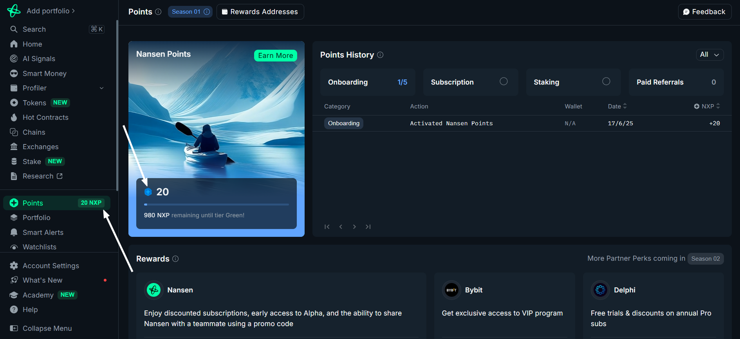Viewport: 740px width, 339px height.
Task: Select the Onboarding 1/5 filter card
Action: (x=367, y=82)
